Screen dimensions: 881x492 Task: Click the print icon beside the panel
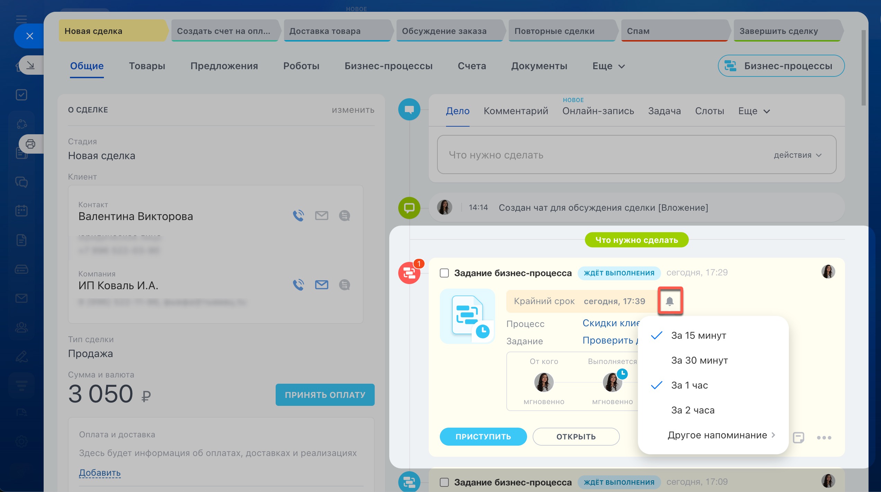coord(31,144)
